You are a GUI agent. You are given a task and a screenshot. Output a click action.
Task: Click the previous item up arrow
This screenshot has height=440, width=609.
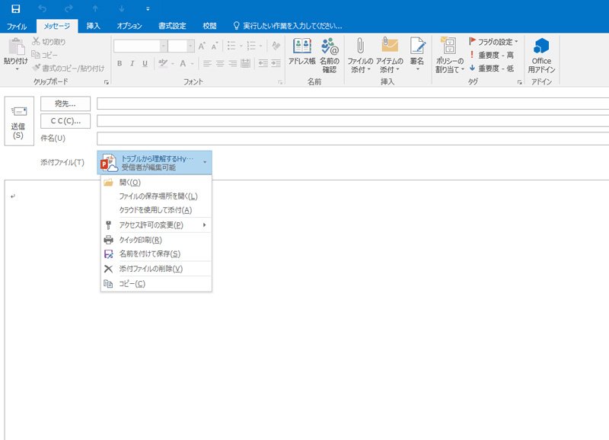point(95,8)
